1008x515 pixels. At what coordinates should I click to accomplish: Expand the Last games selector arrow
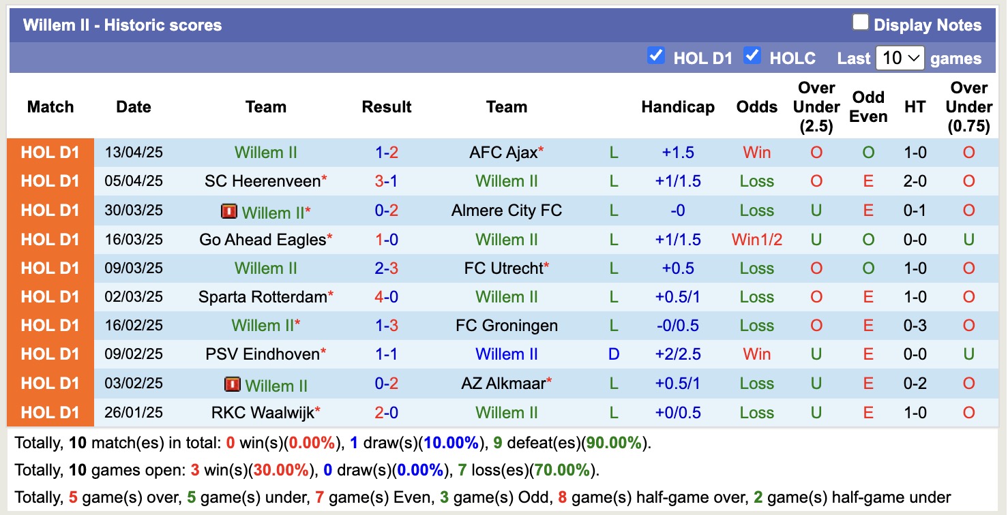(913, 59)
